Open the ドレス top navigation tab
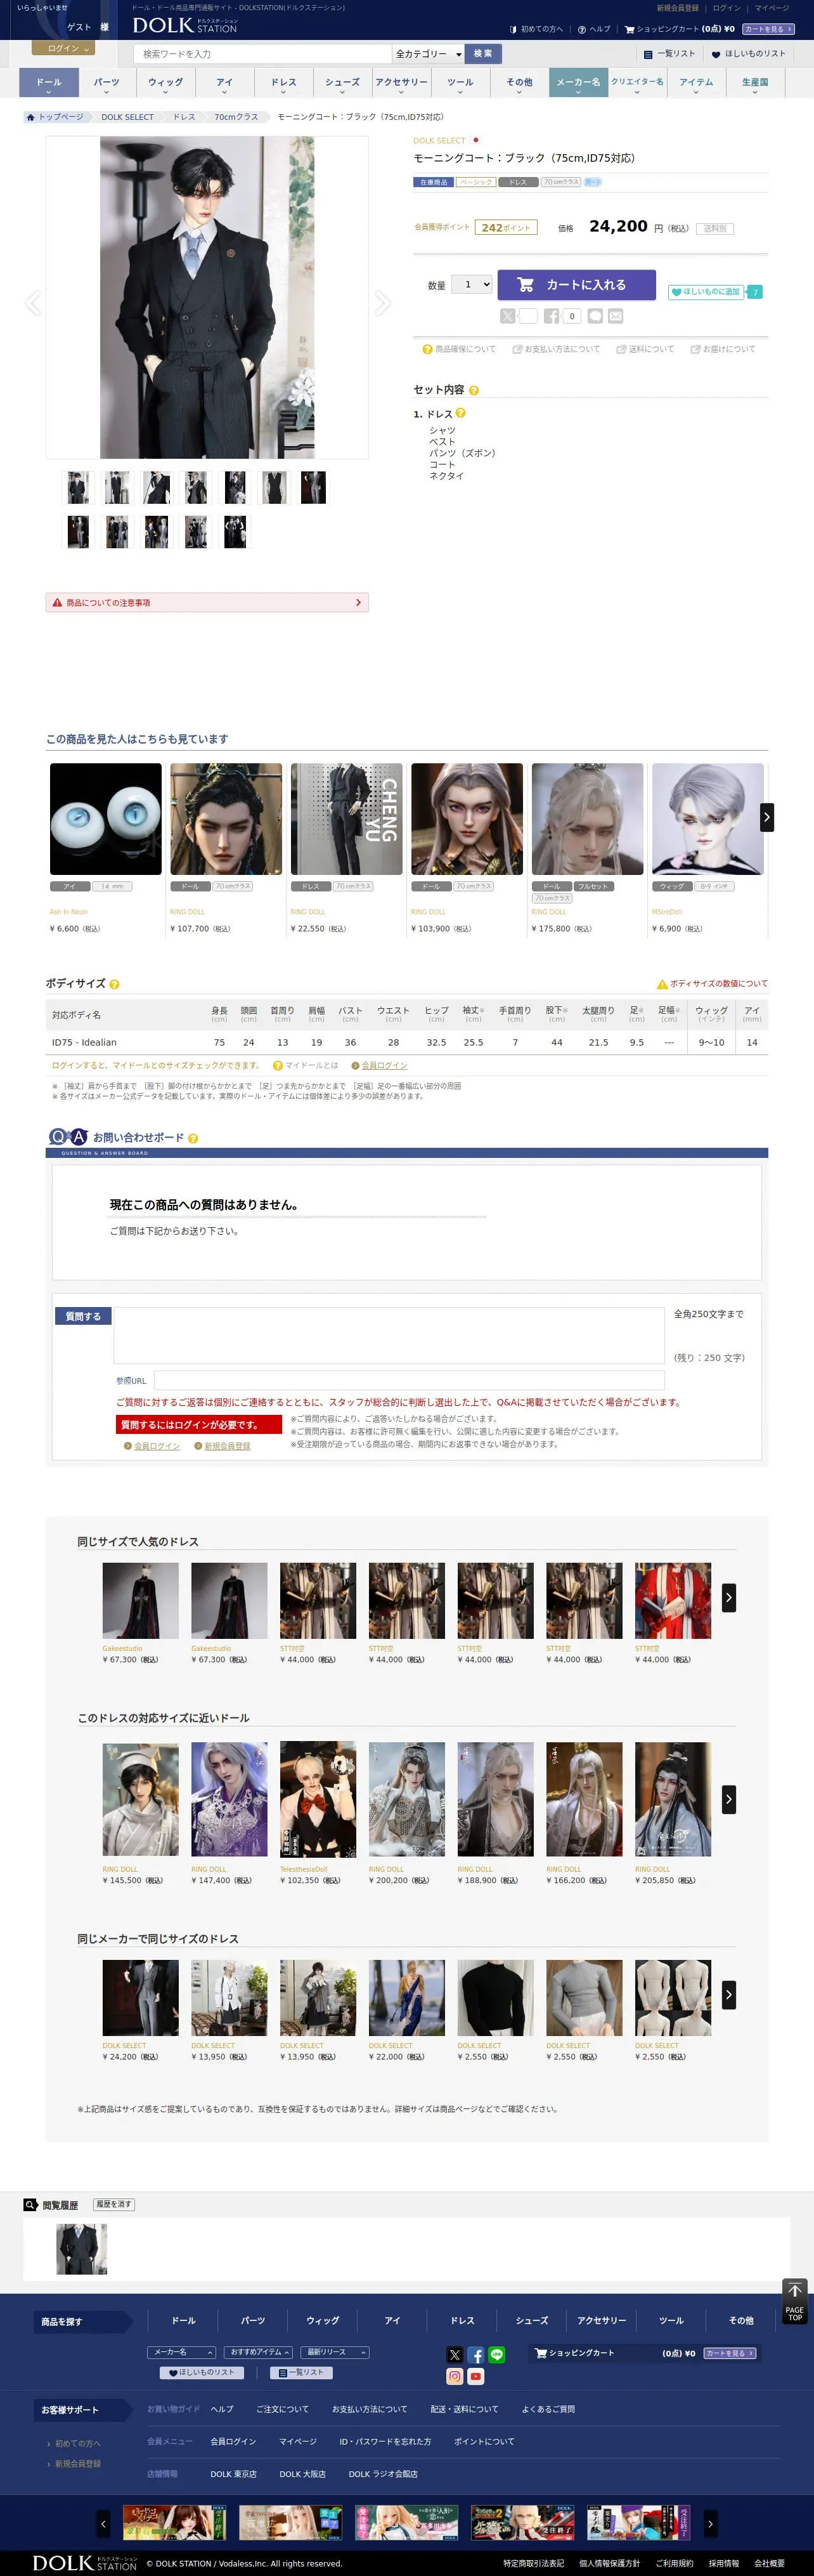The height and width of the screenshot is (2576, 814). [283, 82]
